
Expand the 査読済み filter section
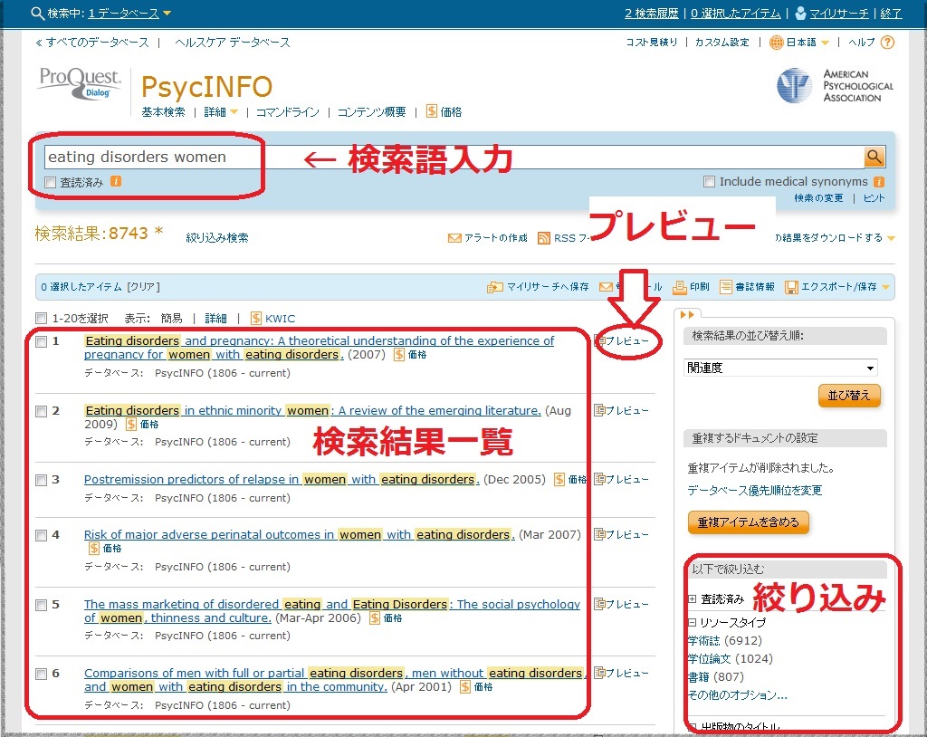(x=693, y=599)
